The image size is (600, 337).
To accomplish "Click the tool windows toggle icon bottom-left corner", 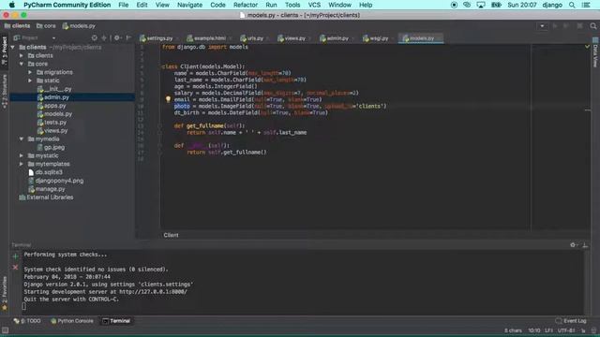I will (5, 330).
